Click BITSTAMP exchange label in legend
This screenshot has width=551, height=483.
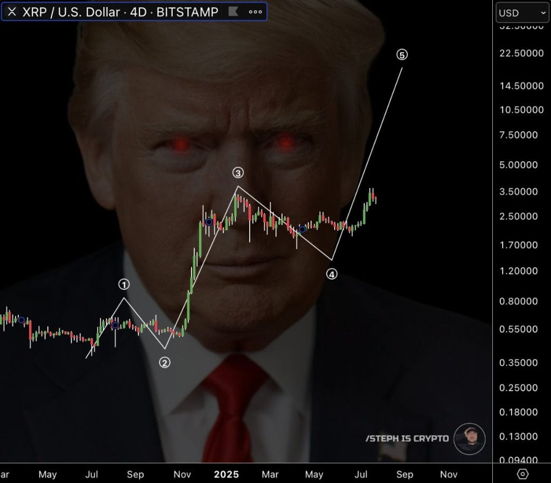tap(187, 12)
